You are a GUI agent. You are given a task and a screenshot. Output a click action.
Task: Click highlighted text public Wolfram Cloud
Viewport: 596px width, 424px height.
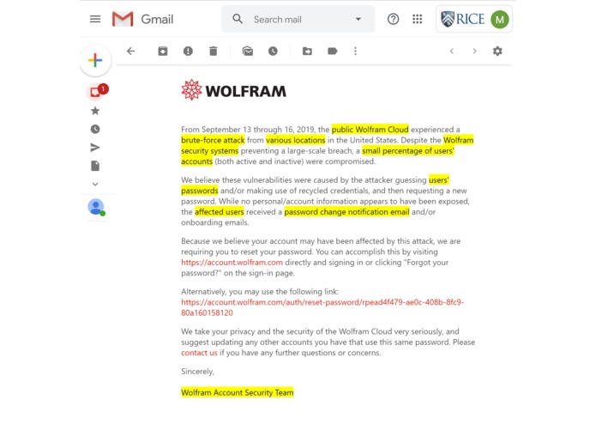coord(370,130)
